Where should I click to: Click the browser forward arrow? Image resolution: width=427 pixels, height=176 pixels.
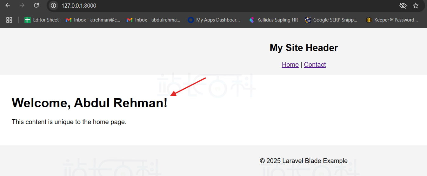coord(22,5)
